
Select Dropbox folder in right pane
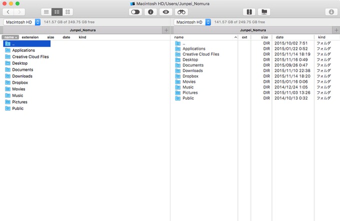[190, 76]
